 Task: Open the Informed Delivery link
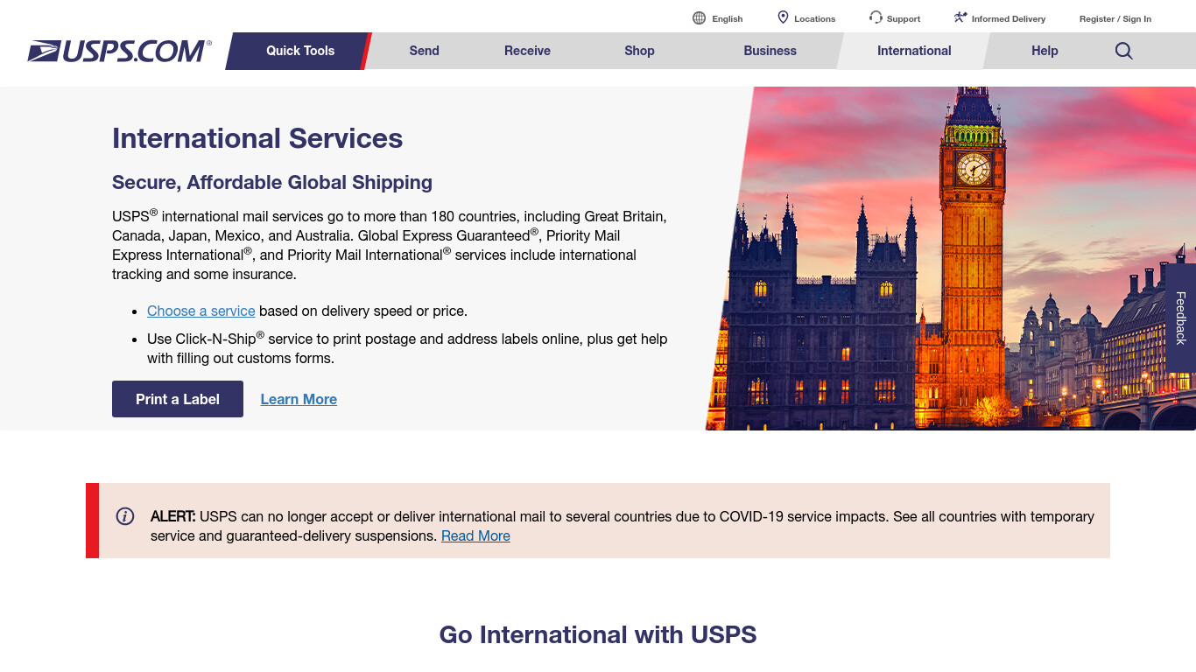pyautogui.click(x=1009, y=18)
